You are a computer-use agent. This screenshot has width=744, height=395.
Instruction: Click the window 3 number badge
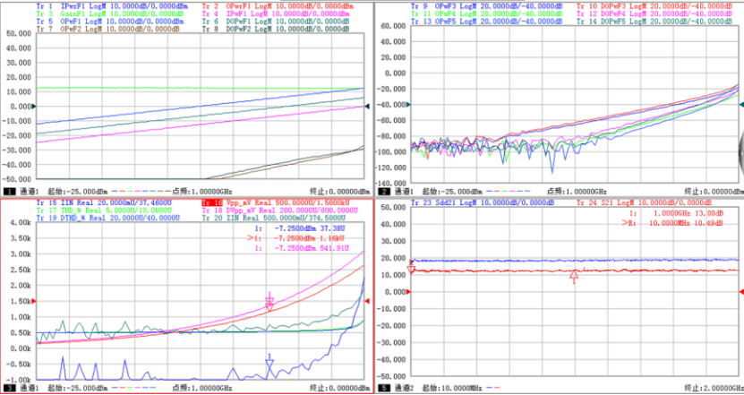[8, 388]
